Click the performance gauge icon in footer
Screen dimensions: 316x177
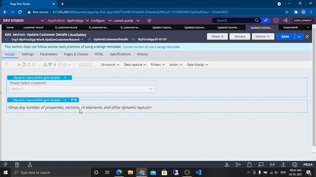(295, 165)
